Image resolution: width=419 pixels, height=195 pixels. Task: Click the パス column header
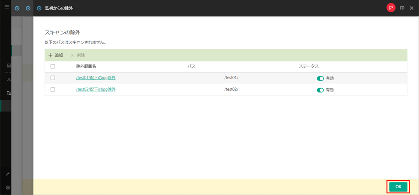pos(191,66)
